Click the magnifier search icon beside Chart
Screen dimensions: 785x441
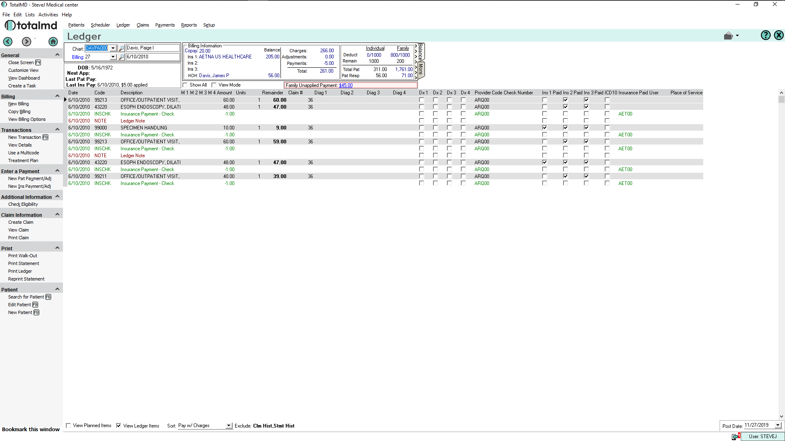121,48
